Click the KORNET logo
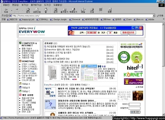 (x=133, y=74)
